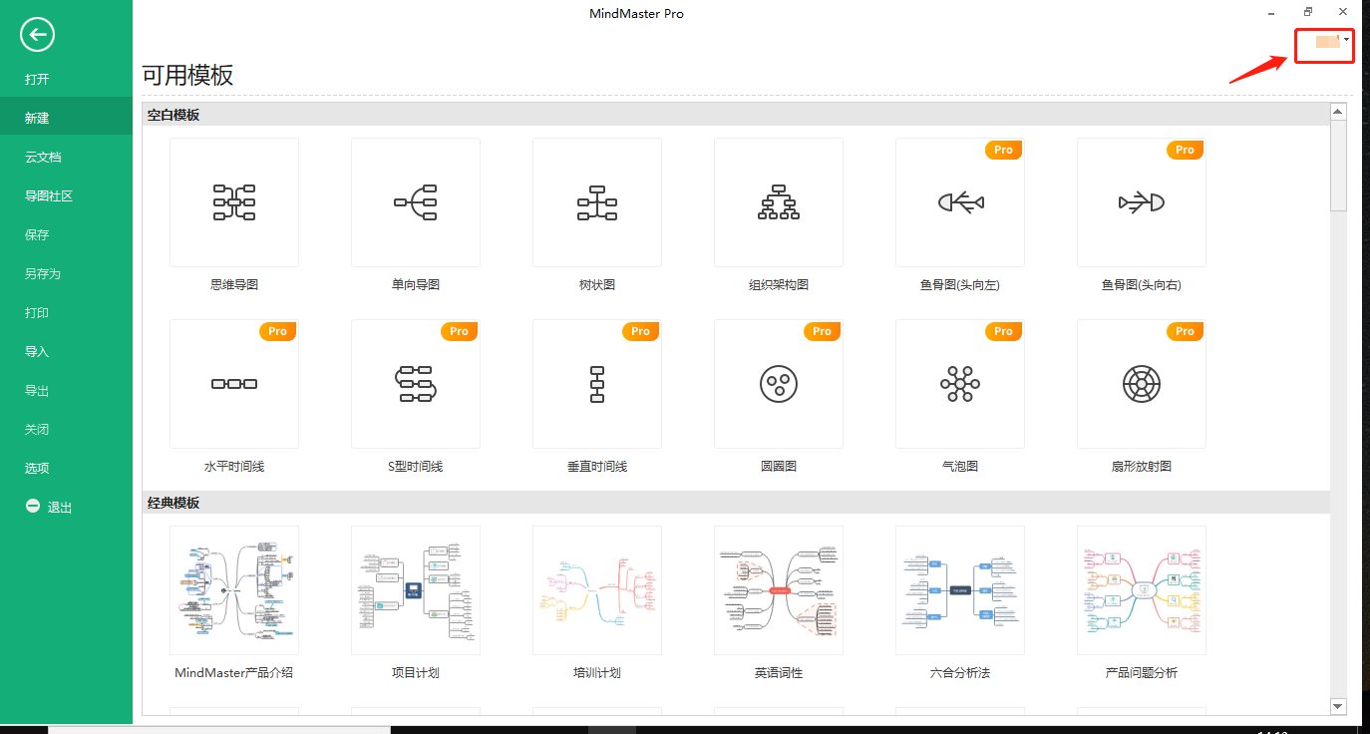Select the 单向导图 blank template icon
Viewport: 1370px width, 734px height.
pyautogui.click(x=416, y=202)
